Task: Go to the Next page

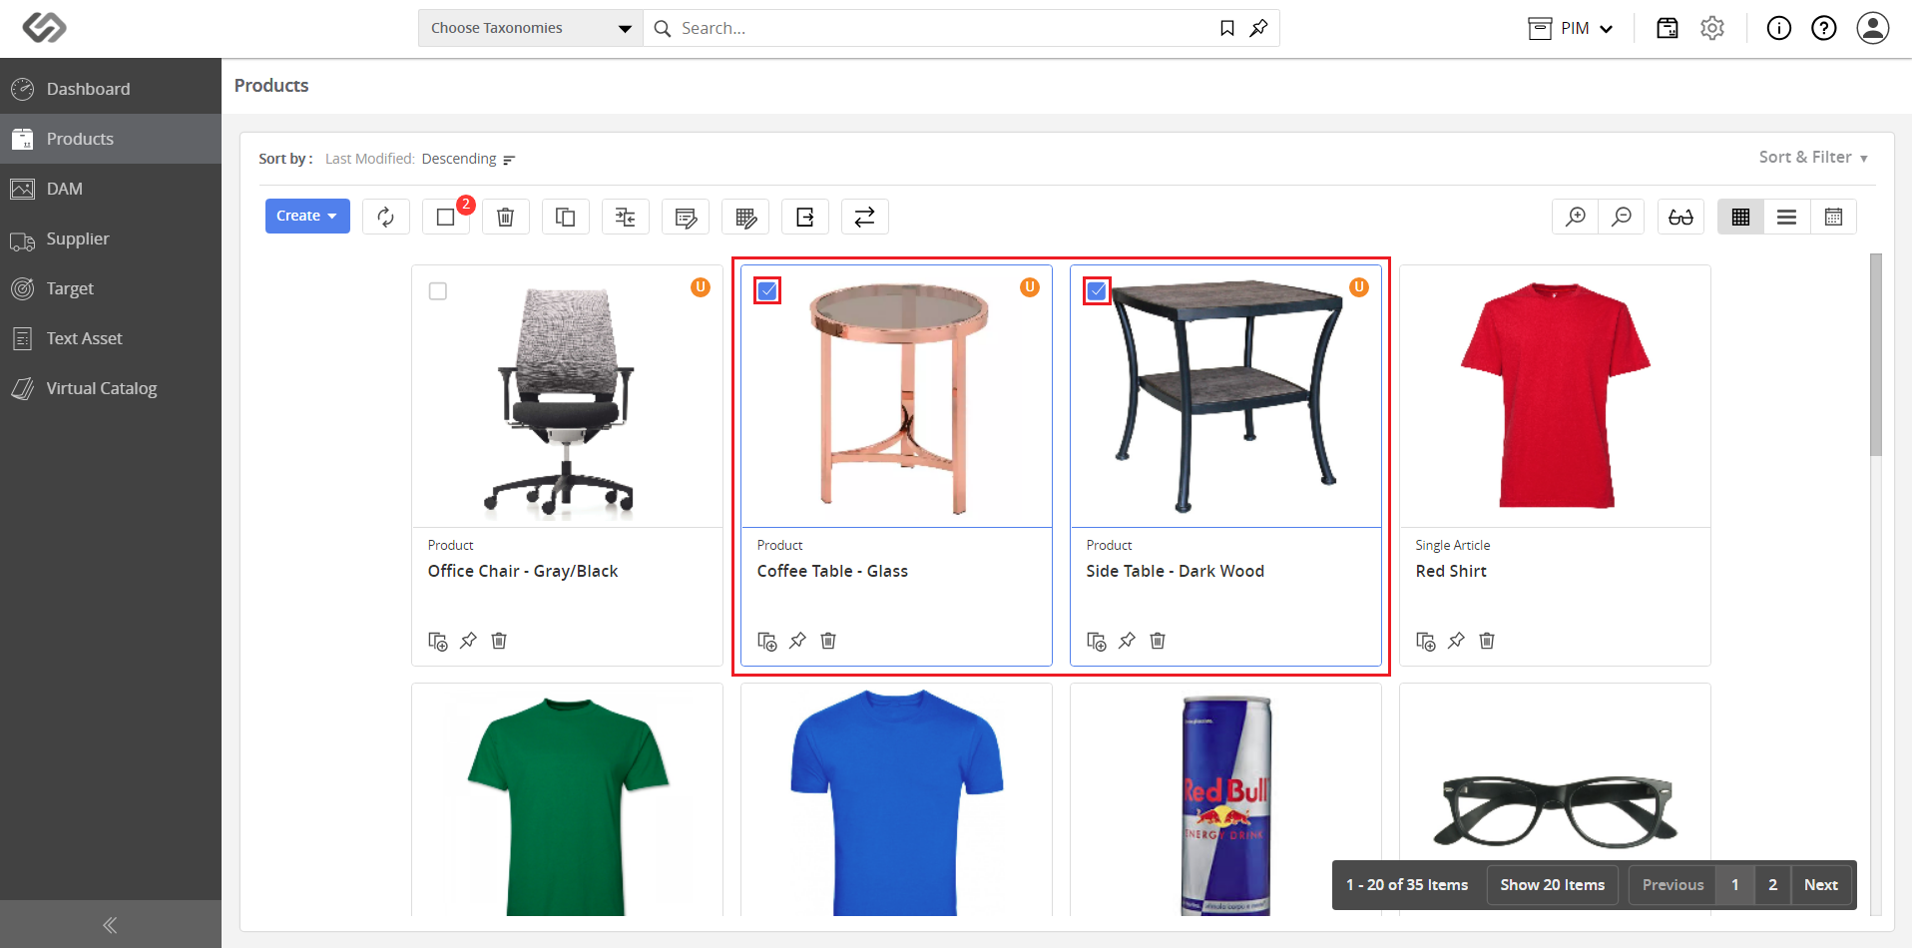Action: [x=1821, y=885]
